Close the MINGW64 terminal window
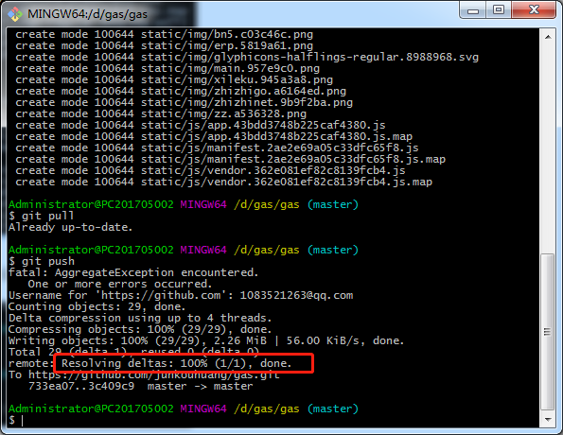 point(535,10)
